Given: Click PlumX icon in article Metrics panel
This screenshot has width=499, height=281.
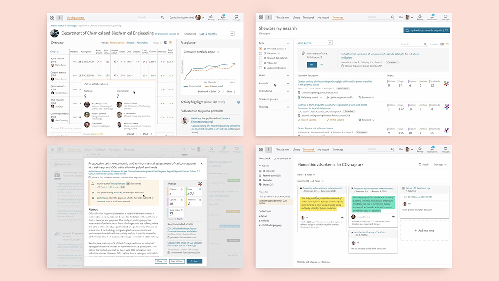Looking at the screenshot, I should (x=200, y=183).
